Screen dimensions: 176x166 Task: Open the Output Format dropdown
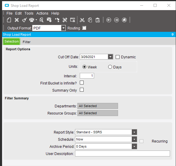[63, 28]
